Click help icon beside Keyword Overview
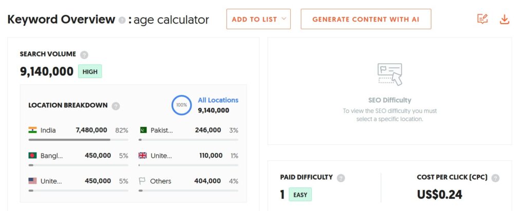The width and height of the screenshot is (526, 211). 122,20
